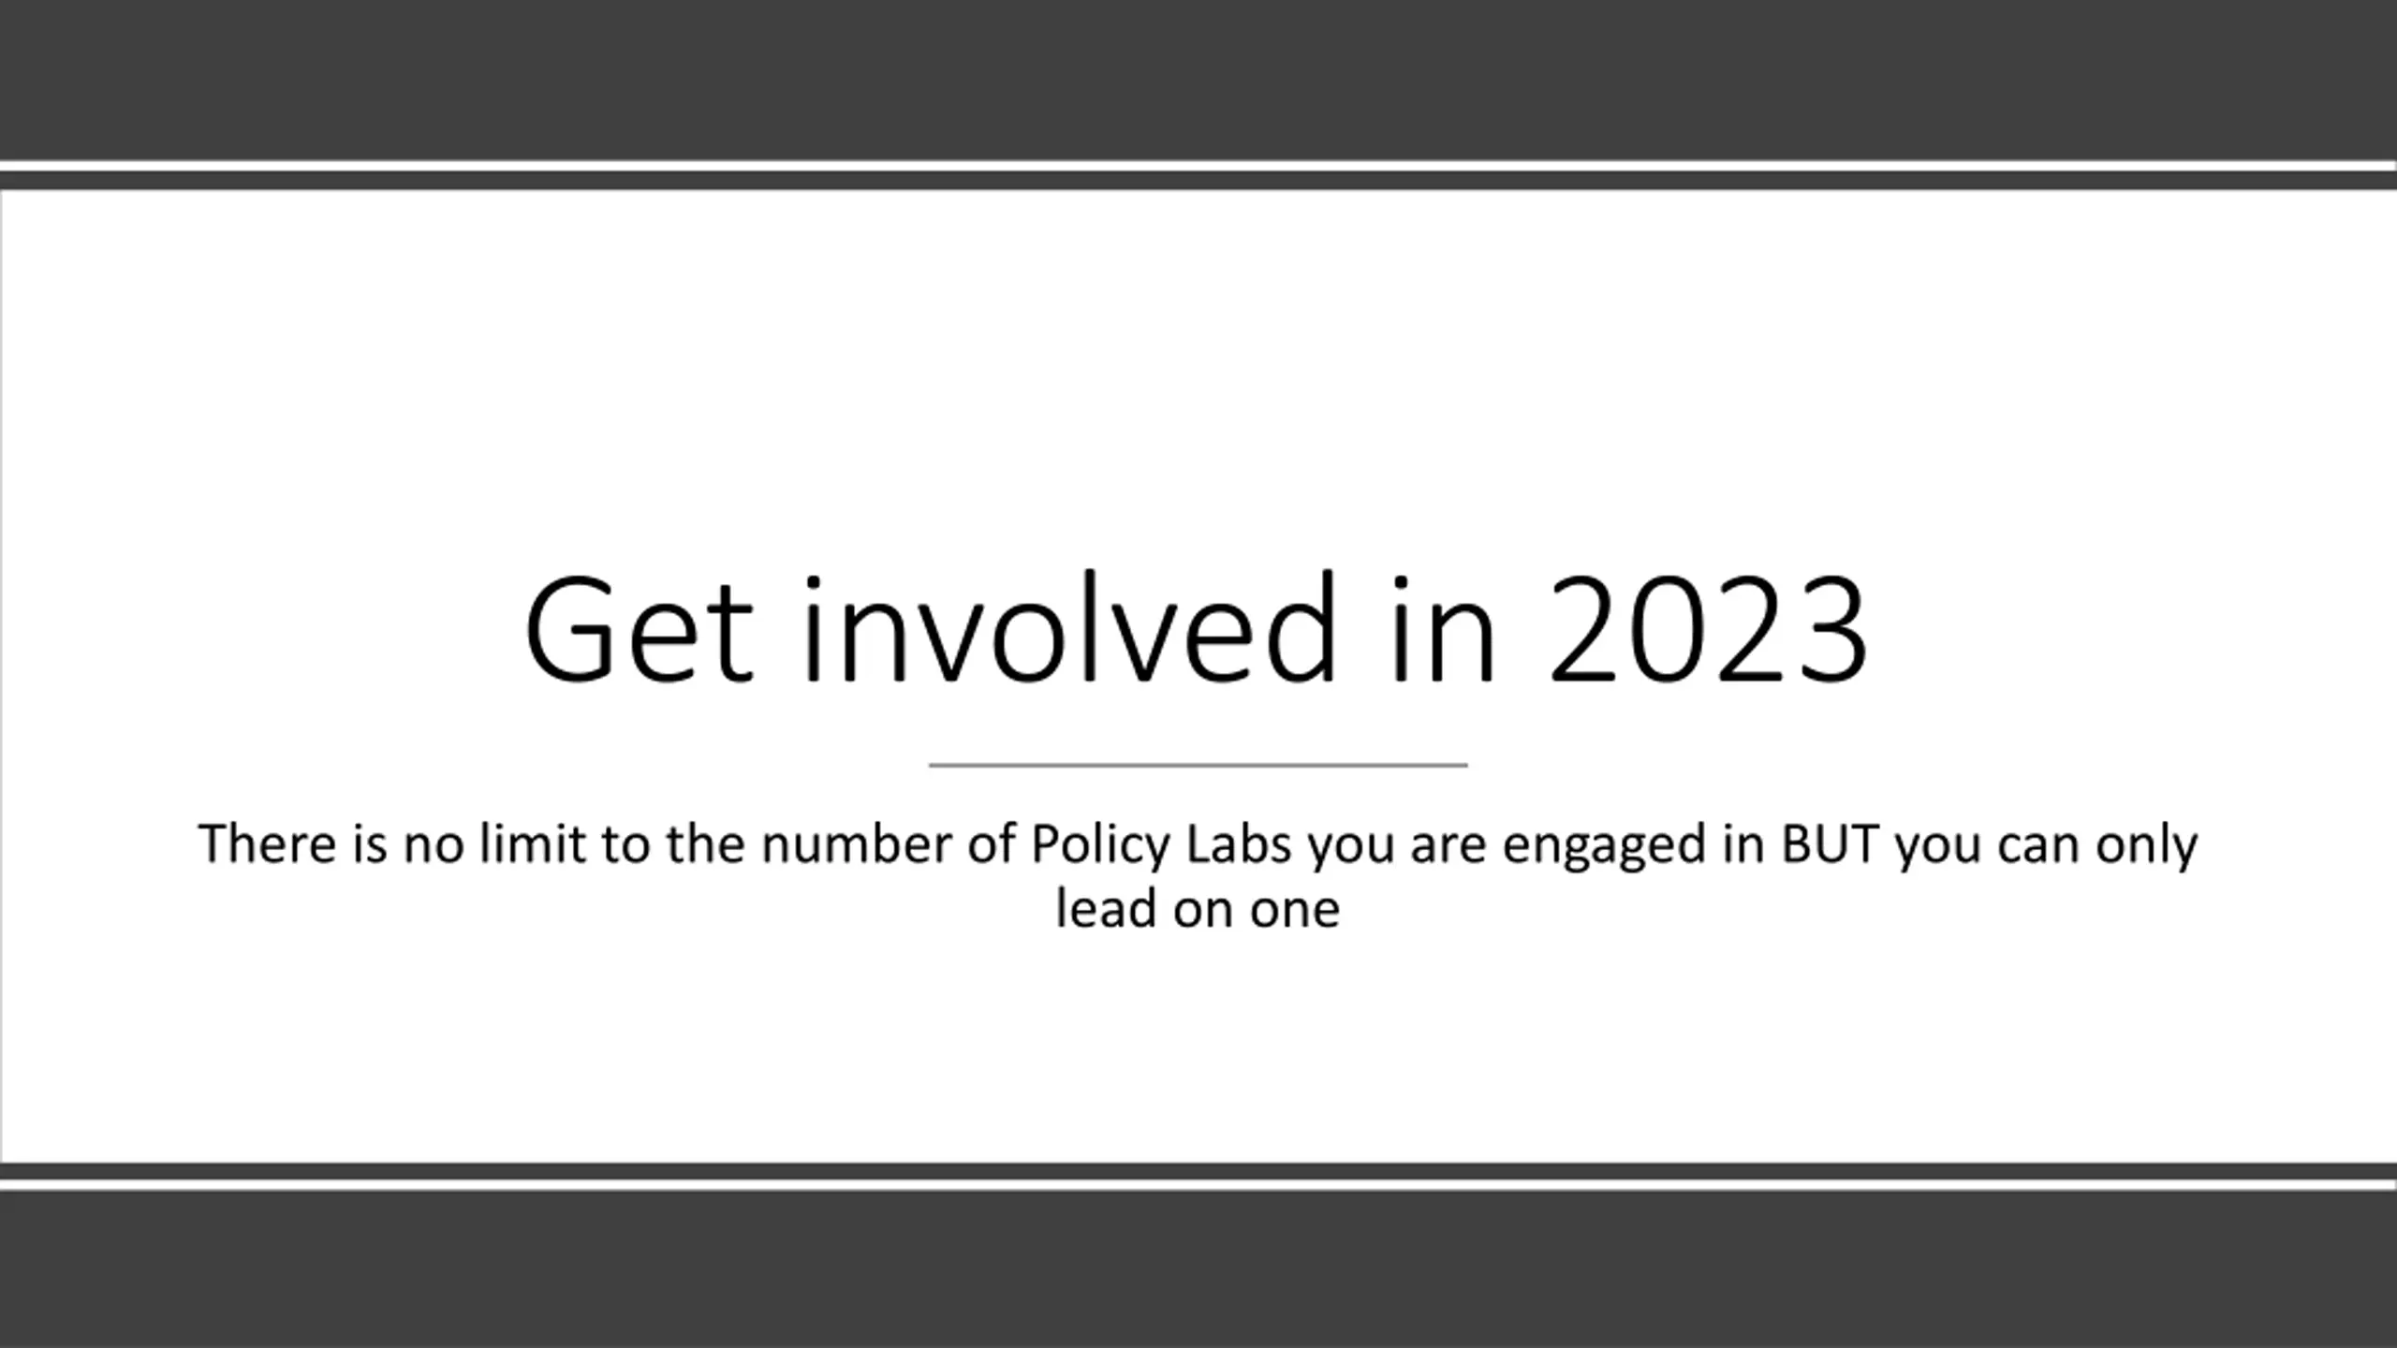Select the word "Get" in the title
This screenshot has width=2397, height=1348.
coord(639,629)
